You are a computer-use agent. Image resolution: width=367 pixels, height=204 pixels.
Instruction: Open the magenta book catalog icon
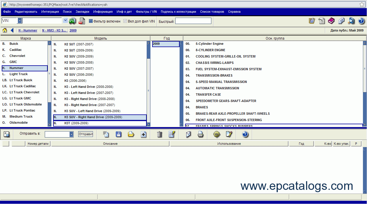click(331, 21)
